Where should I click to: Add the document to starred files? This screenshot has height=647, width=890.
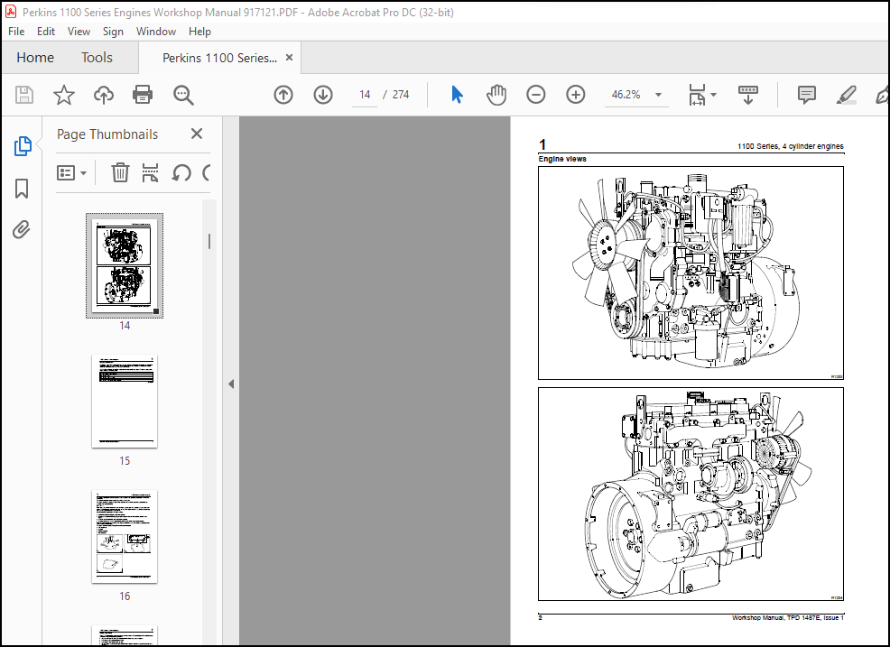[63, 95]
